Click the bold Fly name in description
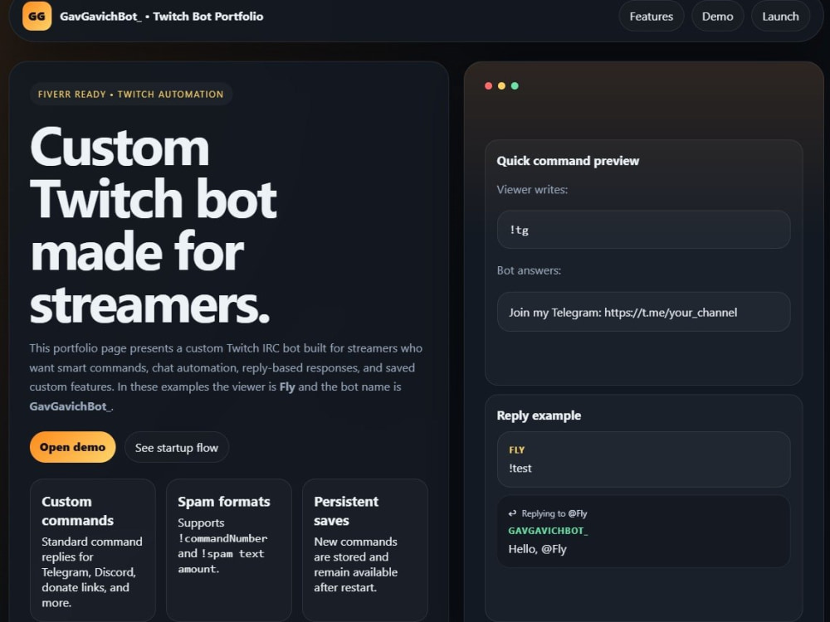830x622 pixels. (x=287, y=386)
